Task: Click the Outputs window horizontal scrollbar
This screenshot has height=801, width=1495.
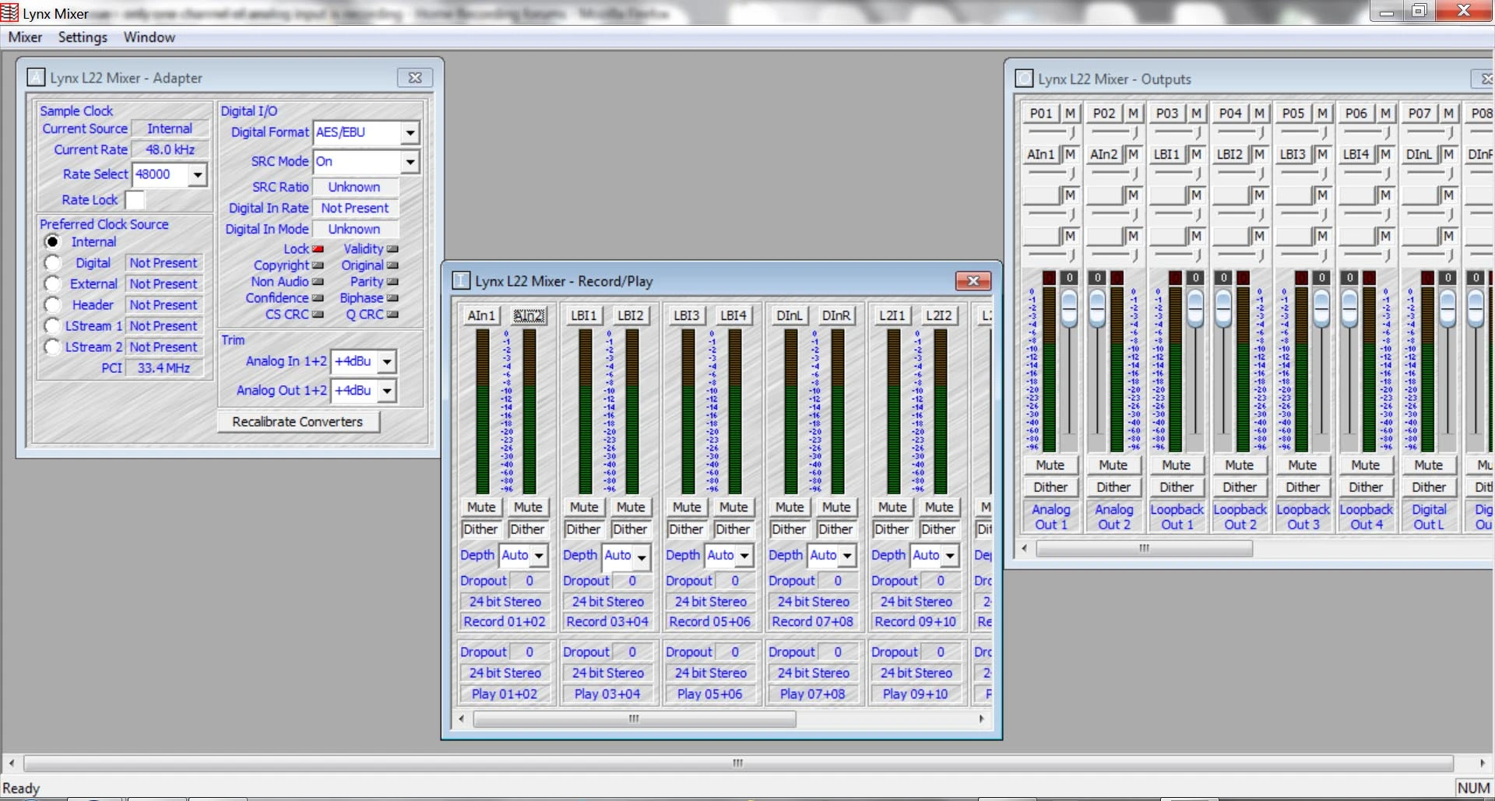Action: (x=1144, y=548)
